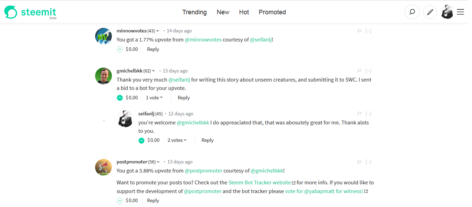Switch to the Promoted tab

(x=272, y=12)
